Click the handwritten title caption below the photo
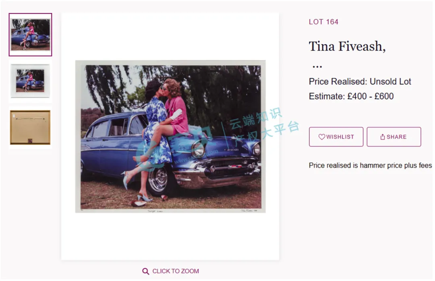Image resolution: width=435 pixels, height=281 pixels. coord(155,210)
